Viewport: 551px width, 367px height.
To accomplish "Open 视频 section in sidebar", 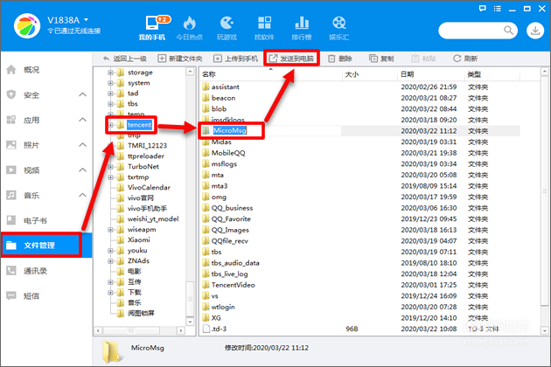I will 45,170.
